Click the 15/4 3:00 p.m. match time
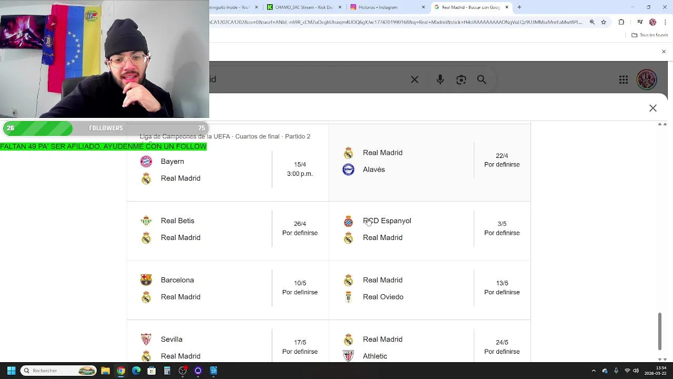Screen dimensions: 673x379 300,169
